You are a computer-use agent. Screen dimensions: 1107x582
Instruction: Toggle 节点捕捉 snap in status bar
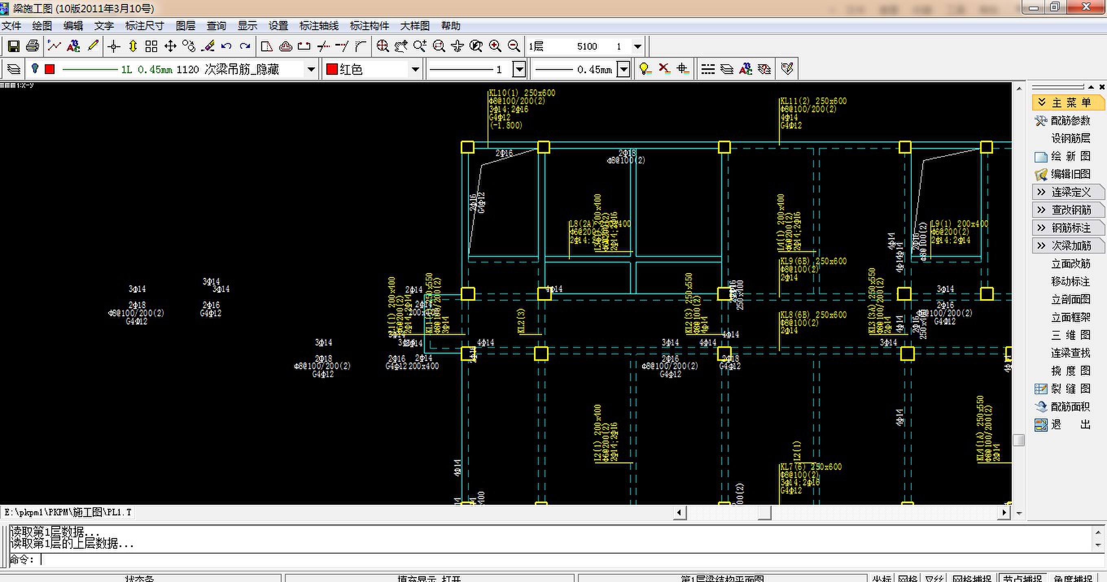point(1022,578)
